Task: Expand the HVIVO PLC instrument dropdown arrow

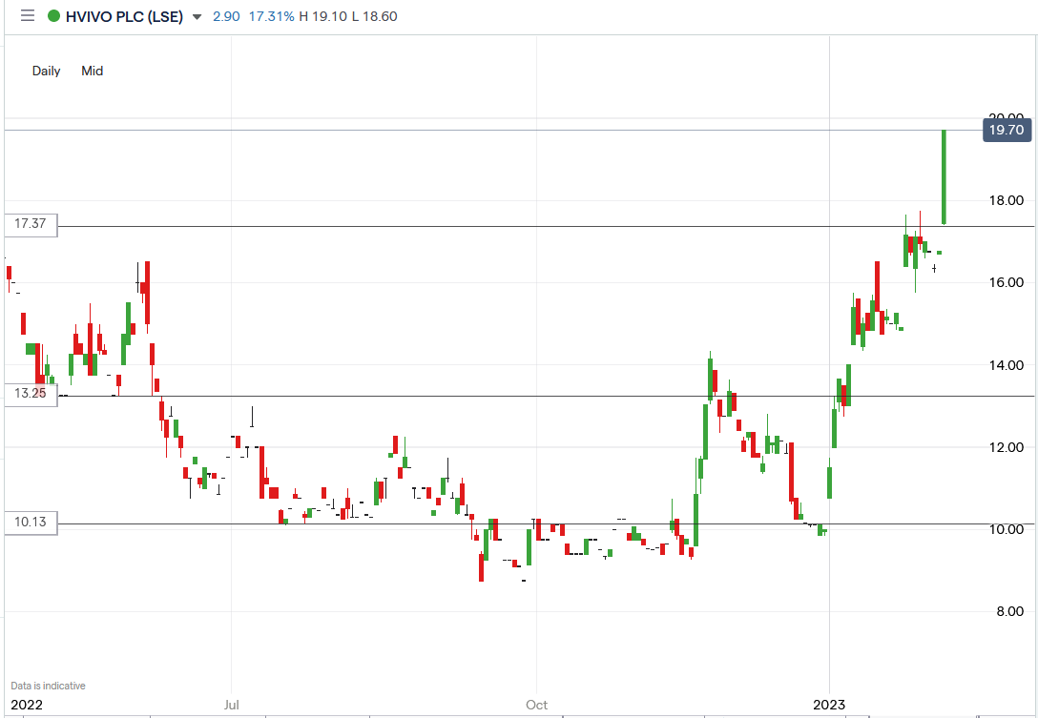Action: coord(197,17)
